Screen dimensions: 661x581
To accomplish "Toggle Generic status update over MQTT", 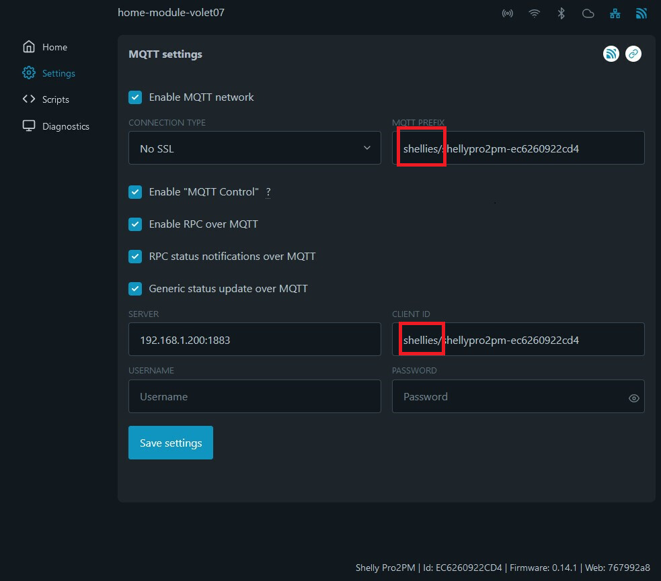I will (135, 288).
